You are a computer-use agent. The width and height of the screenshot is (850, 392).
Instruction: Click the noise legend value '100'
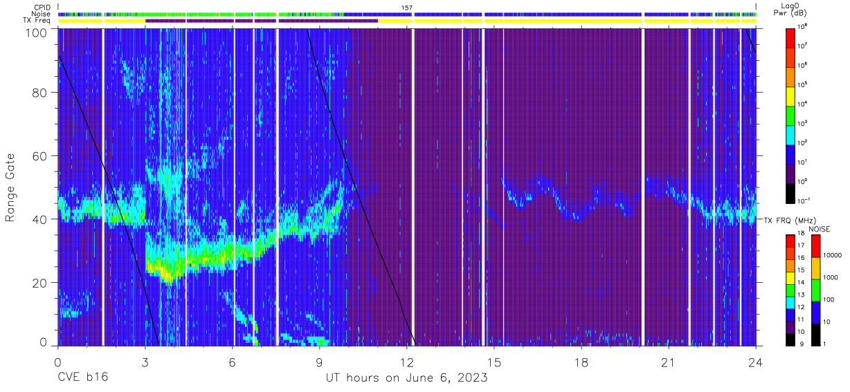(829, 299)
